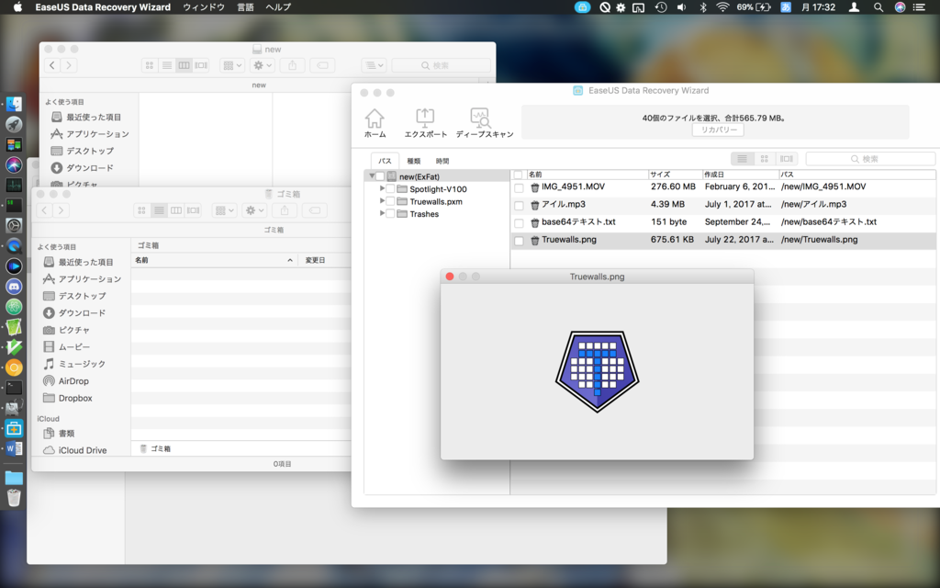This screenshot has height=588, width=940.
Task: Check the new(ExFat) tree checkbox
Action: (380, 176)
